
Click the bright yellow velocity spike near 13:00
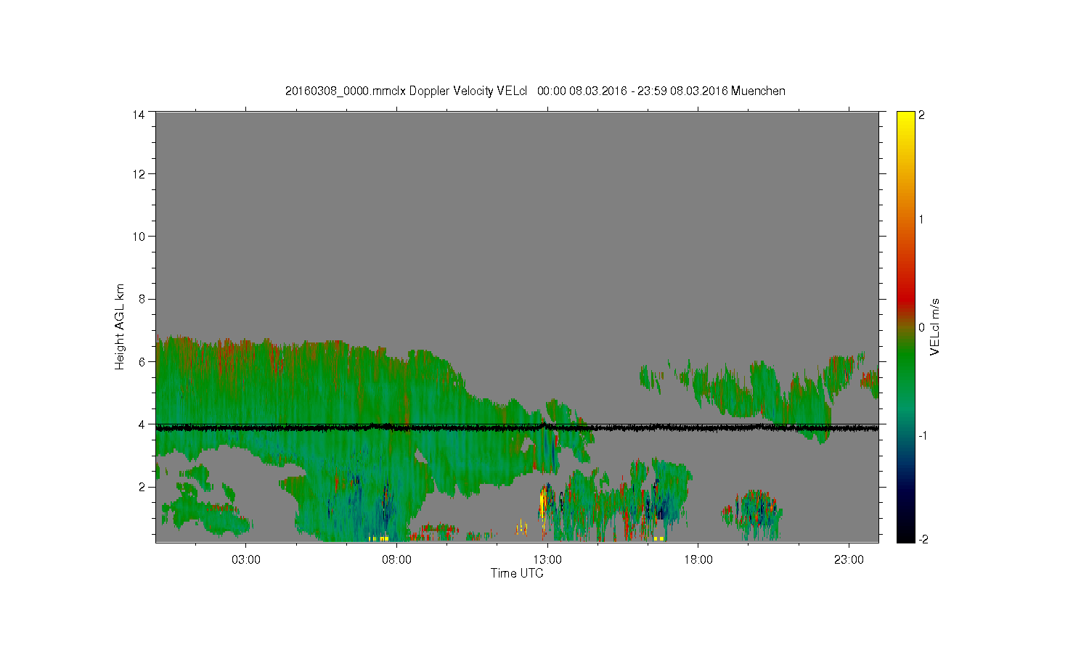[542, 502]
